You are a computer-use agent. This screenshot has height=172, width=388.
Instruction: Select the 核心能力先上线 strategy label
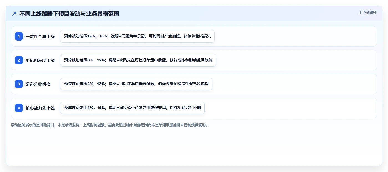point(40,108)
